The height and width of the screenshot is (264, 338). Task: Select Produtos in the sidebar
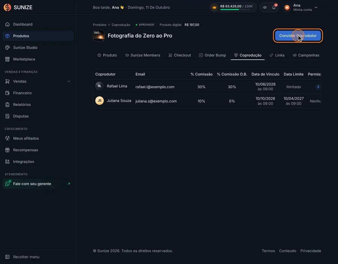click(38, 36)
